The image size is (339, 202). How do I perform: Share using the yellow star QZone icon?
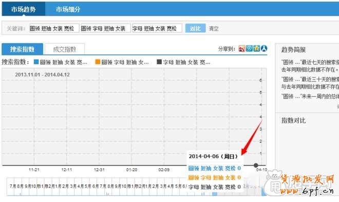pyautogui.click(x=256, y=49)
